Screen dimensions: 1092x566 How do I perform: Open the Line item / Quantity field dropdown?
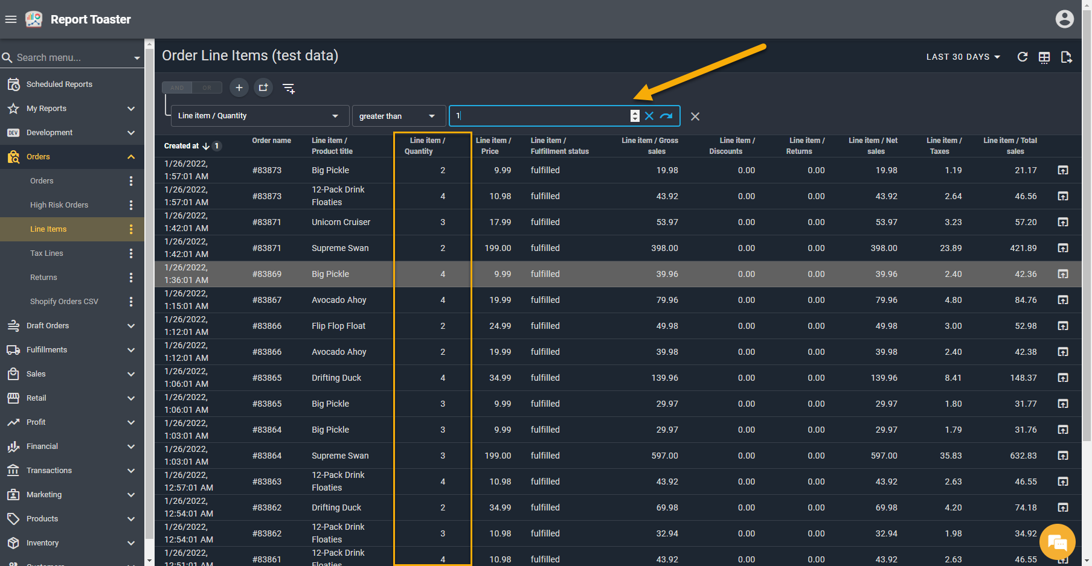[260, 116]
